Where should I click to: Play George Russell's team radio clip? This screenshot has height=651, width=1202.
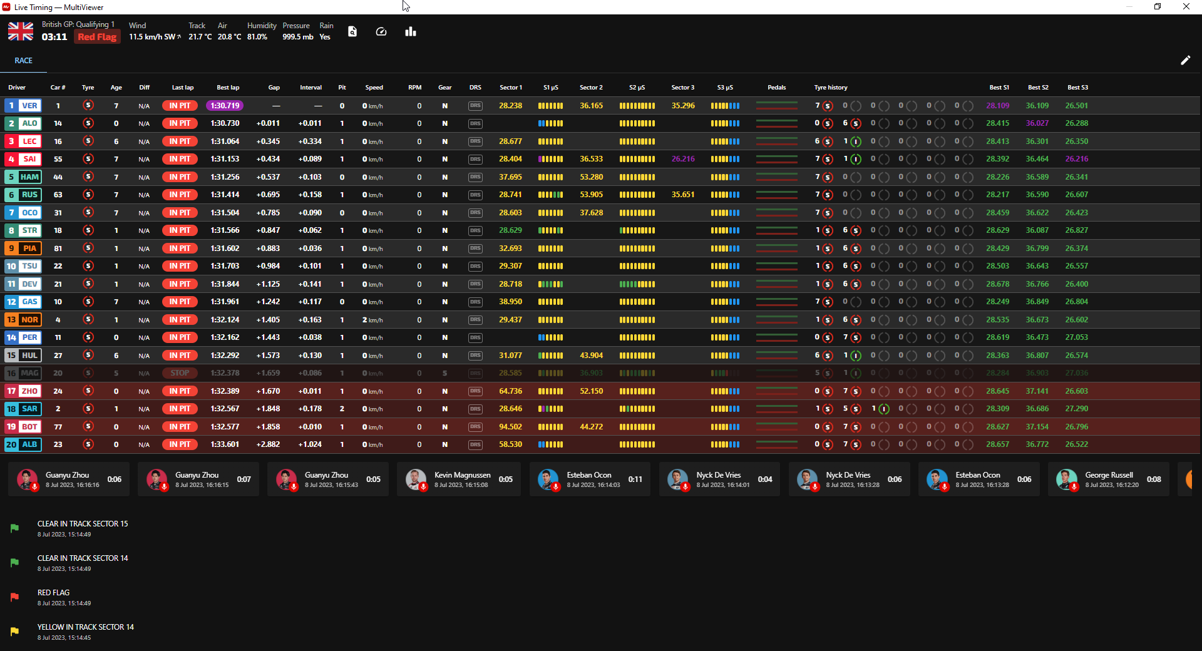(1067, 479)
